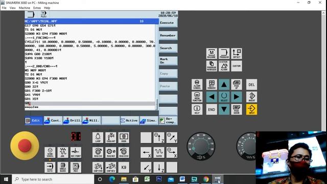This screenshot has height=184, width=327.
Task: Open the MACHINE operating area key
Action: coord(212,54)
